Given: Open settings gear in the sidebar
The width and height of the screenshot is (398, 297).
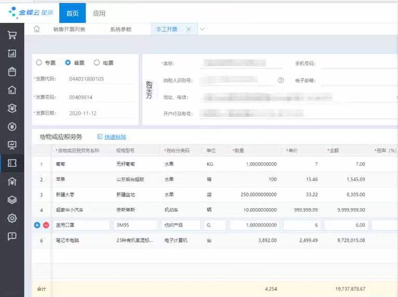Looking at the screenshot, I should (12, 218).
